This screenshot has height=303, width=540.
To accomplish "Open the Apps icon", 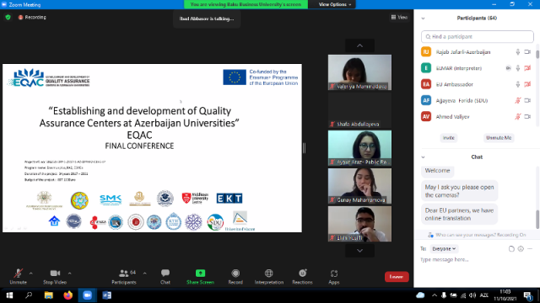I will [x=334, y=274].
